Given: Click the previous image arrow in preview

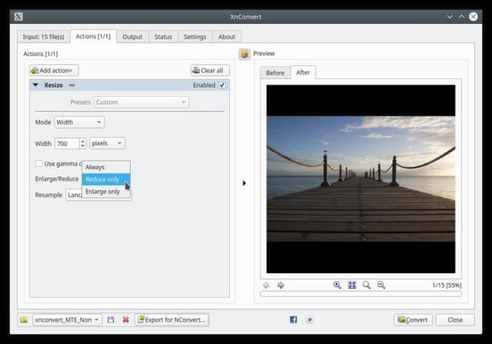Looking at the screenshot, I should pyautogui.click(x=267, y=285).
